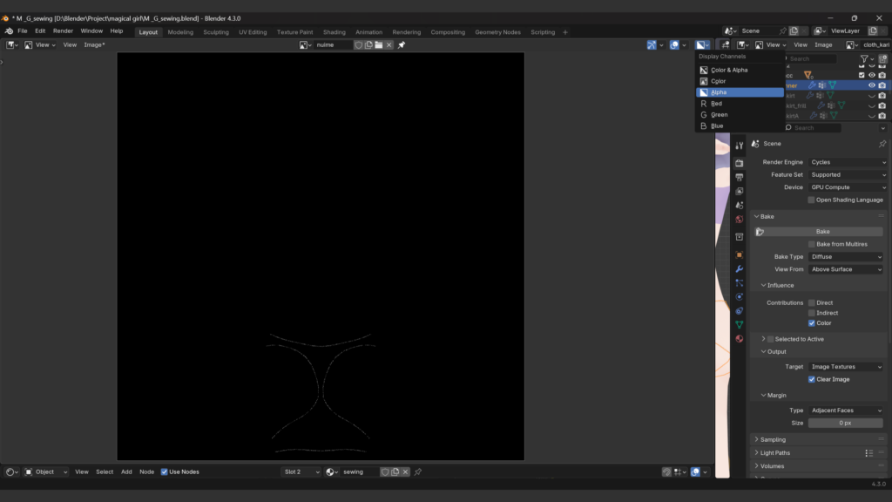Choose Color & Alpha display channel
The height and width of the screenshot is (502, 892).
point(729,70)
